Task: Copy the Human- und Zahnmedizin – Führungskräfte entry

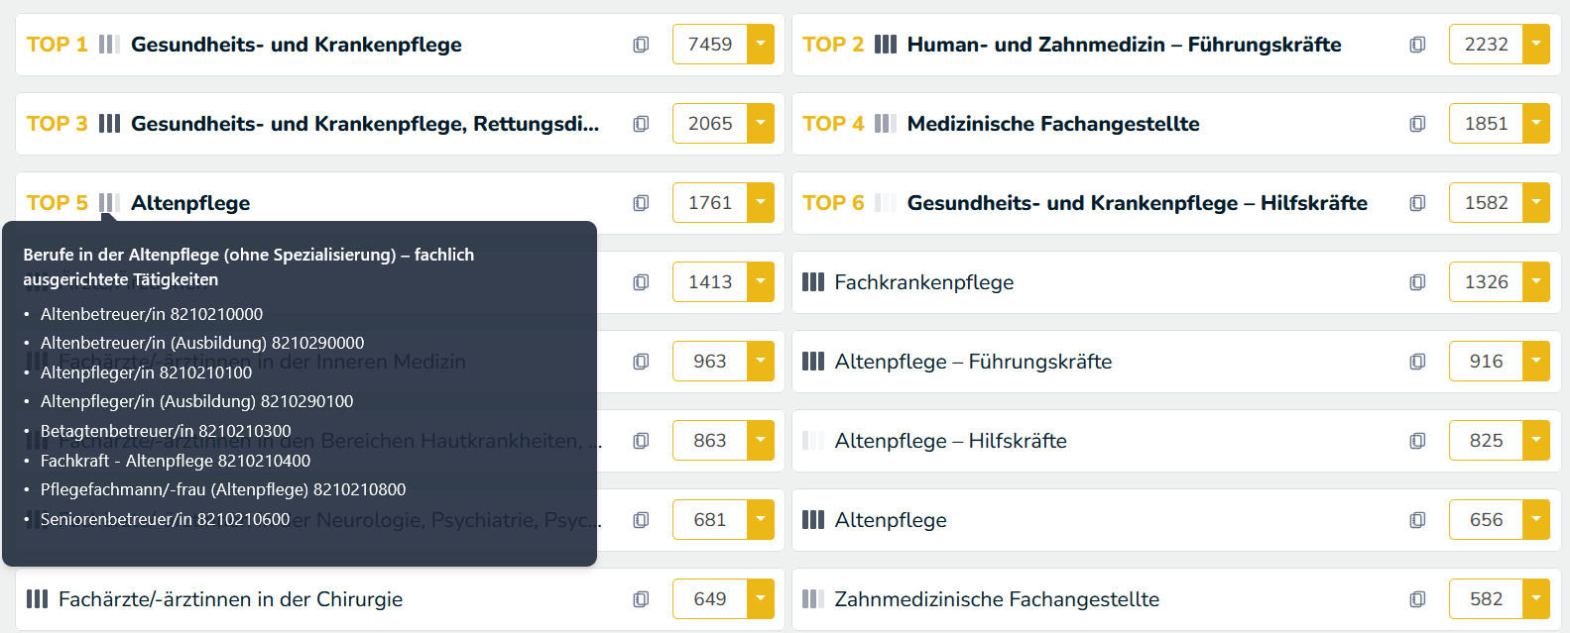Action: (1417, 45)
